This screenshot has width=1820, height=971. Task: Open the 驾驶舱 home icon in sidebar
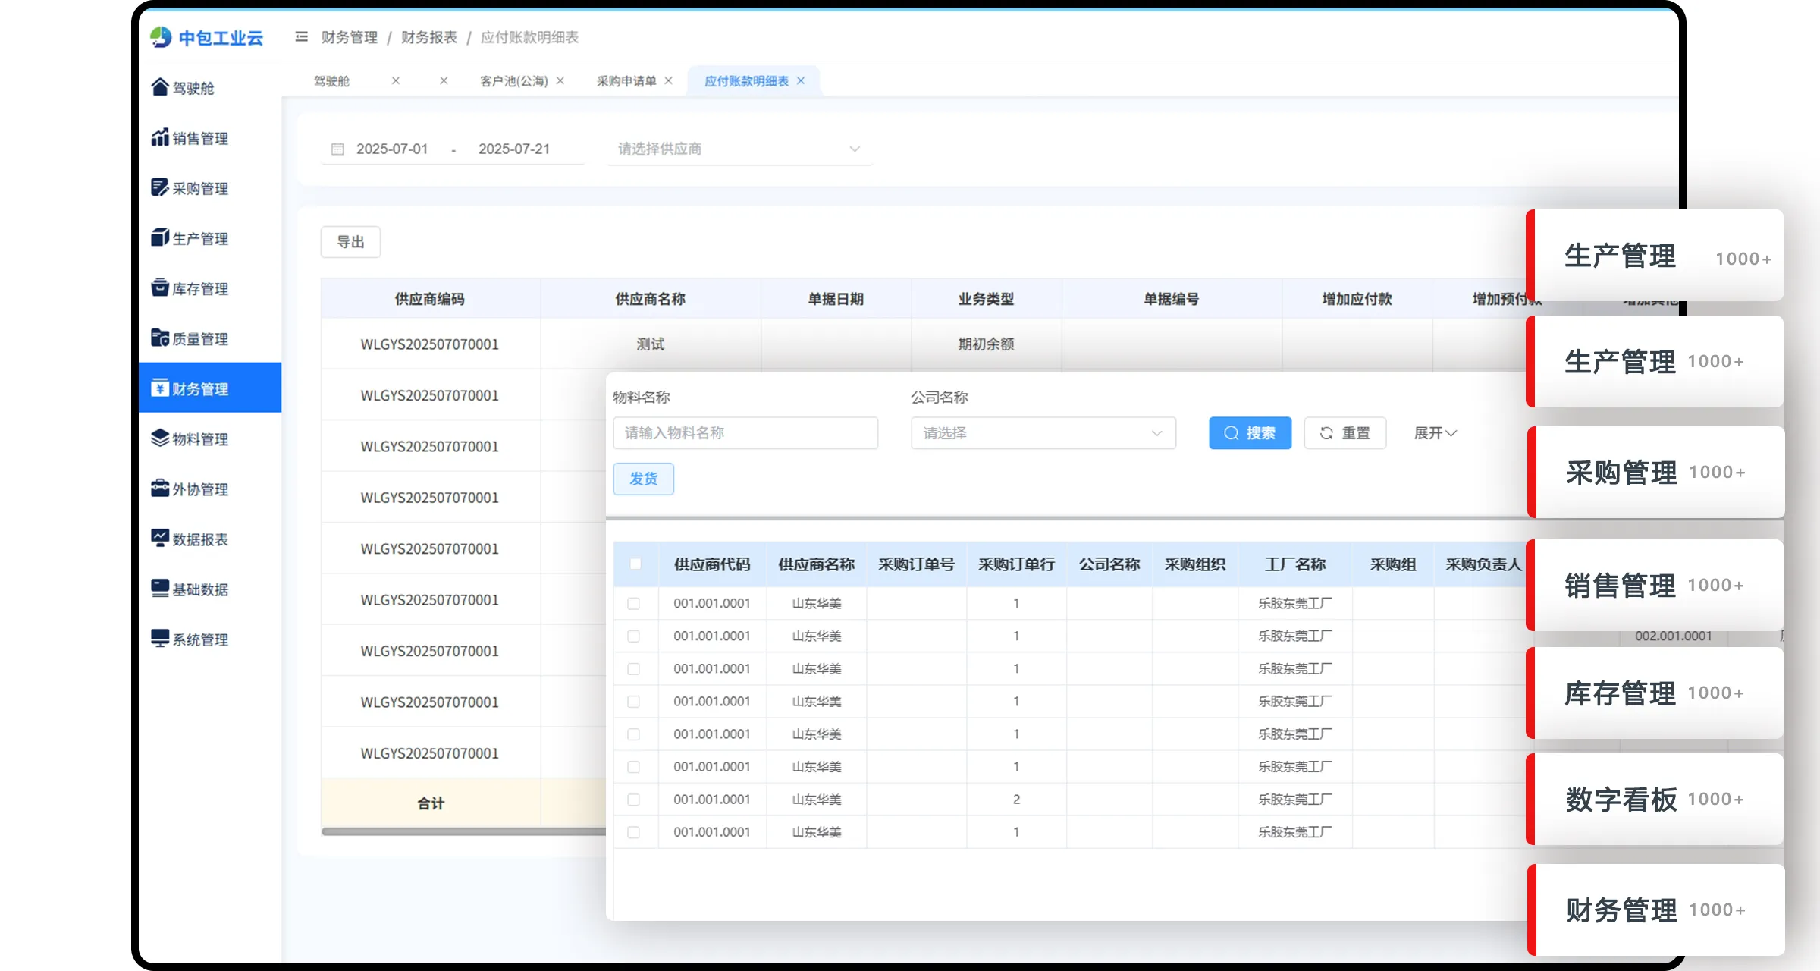[160, 87]
